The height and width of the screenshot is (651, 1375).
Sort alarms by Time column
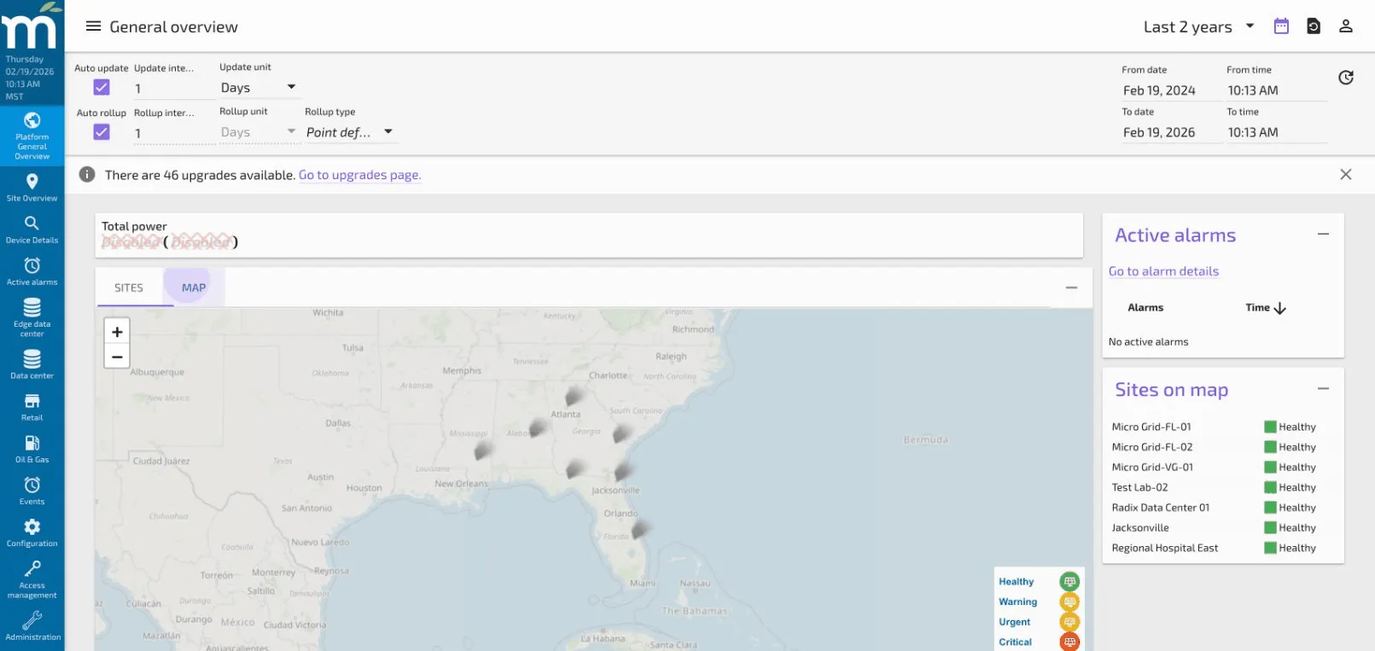[1266, 307]
